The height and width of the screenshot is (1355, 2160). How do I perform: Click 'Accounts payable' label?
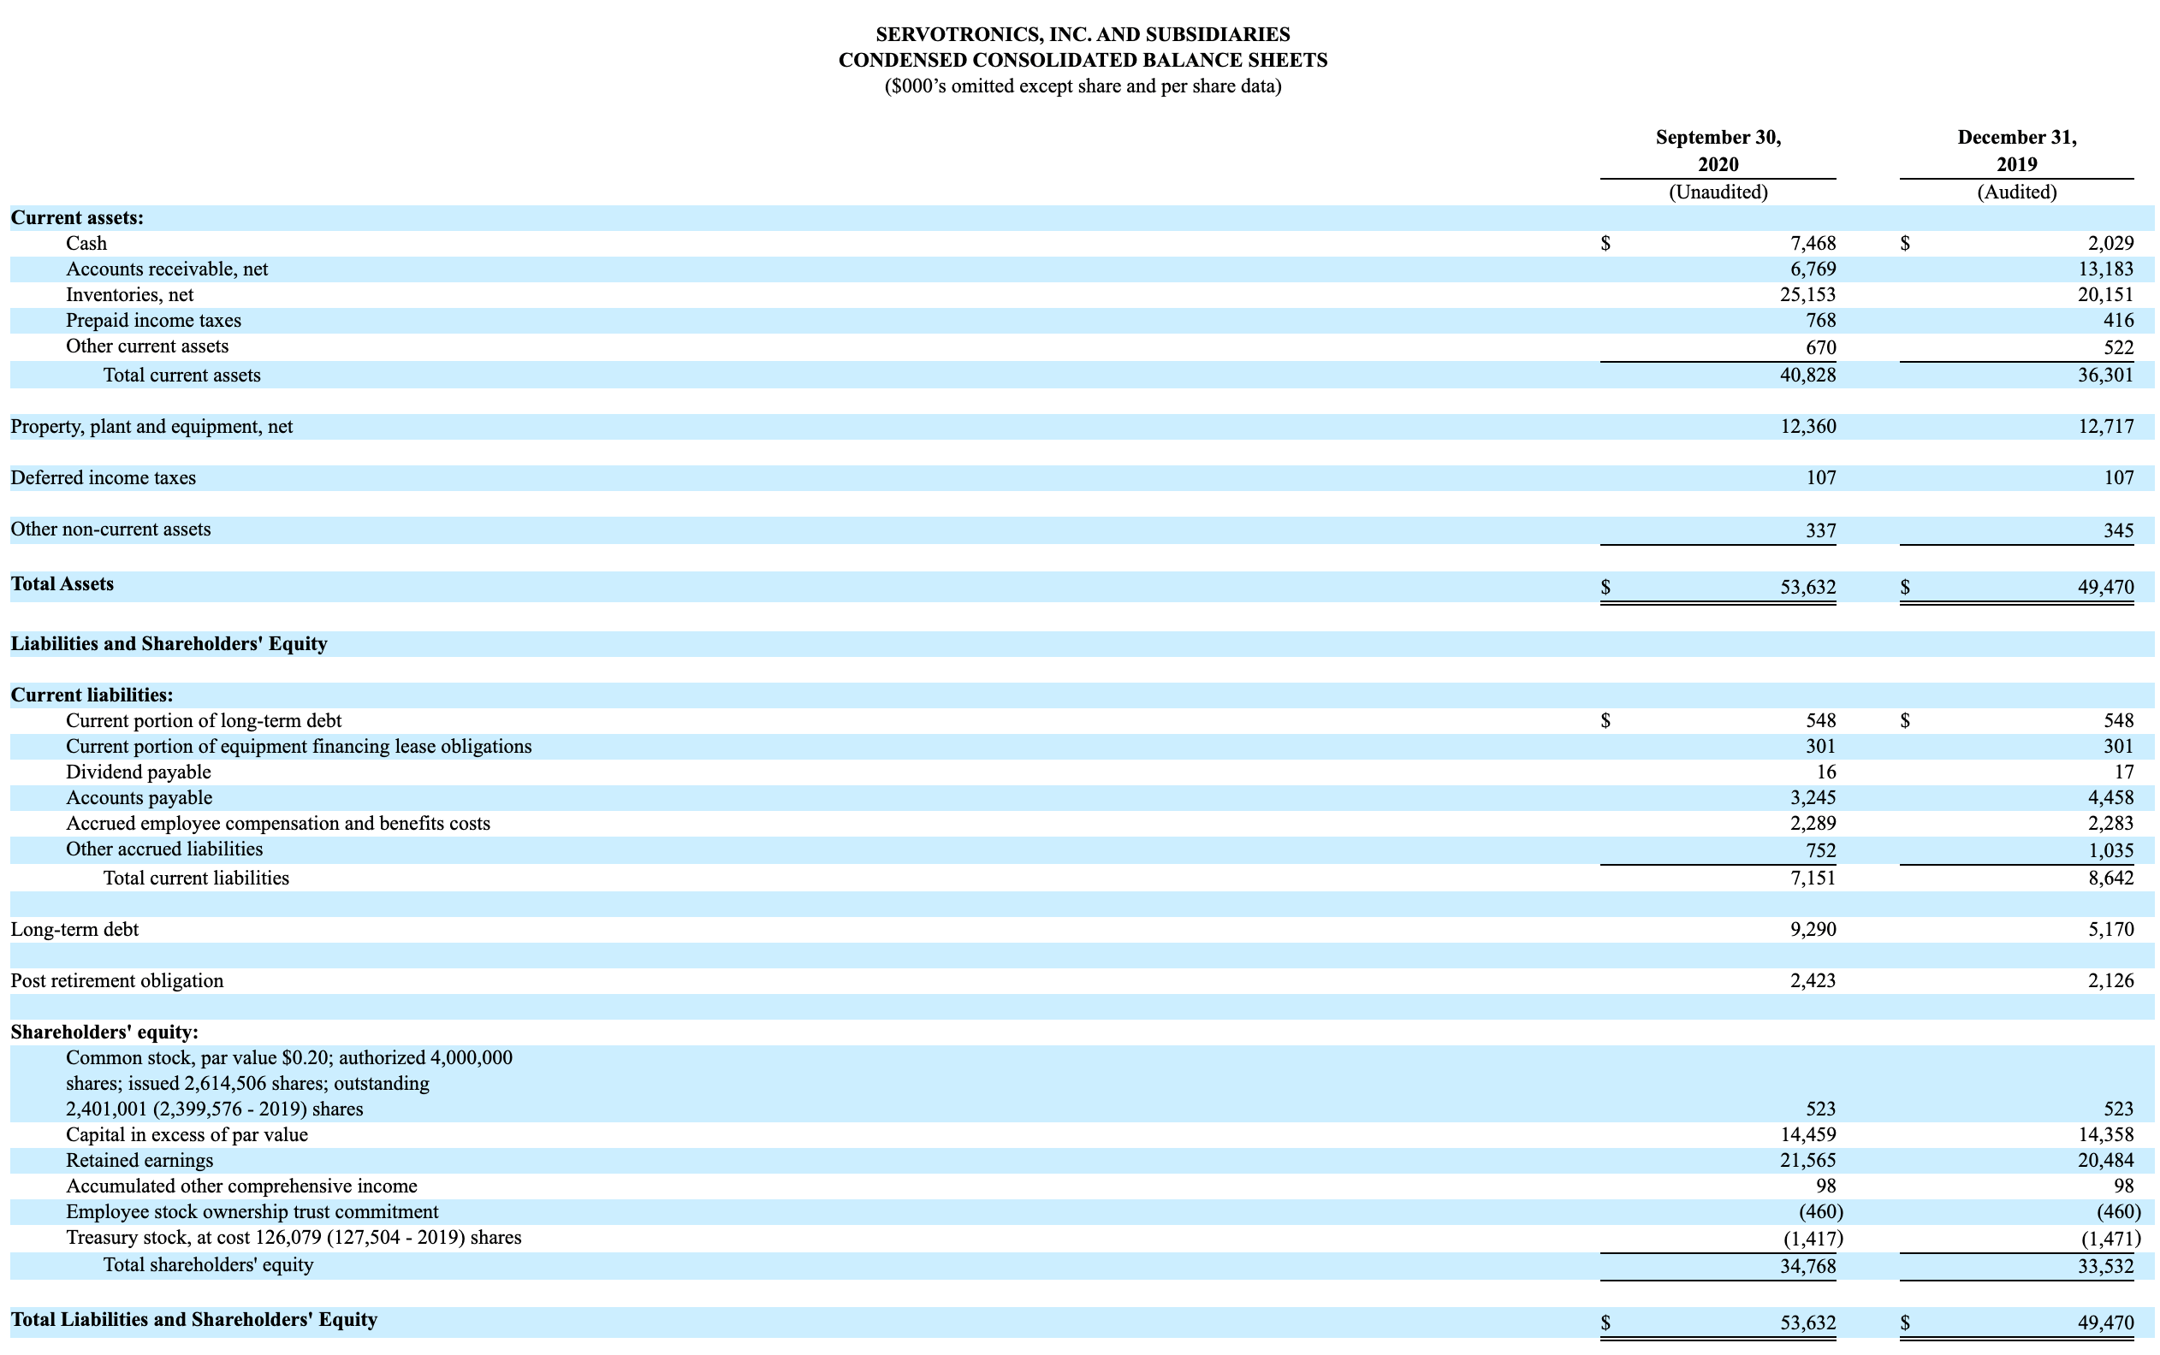(139, 798)
